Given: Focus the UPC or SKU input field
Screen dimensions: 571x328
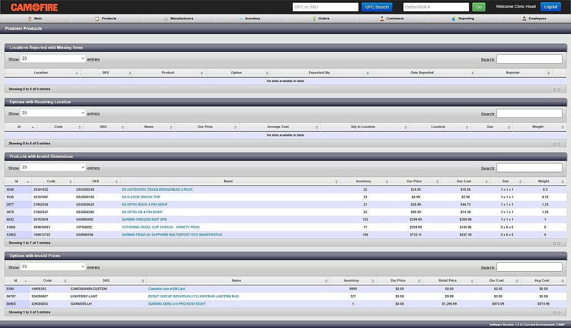Looking at the screenshot, I should coord(326,7).
